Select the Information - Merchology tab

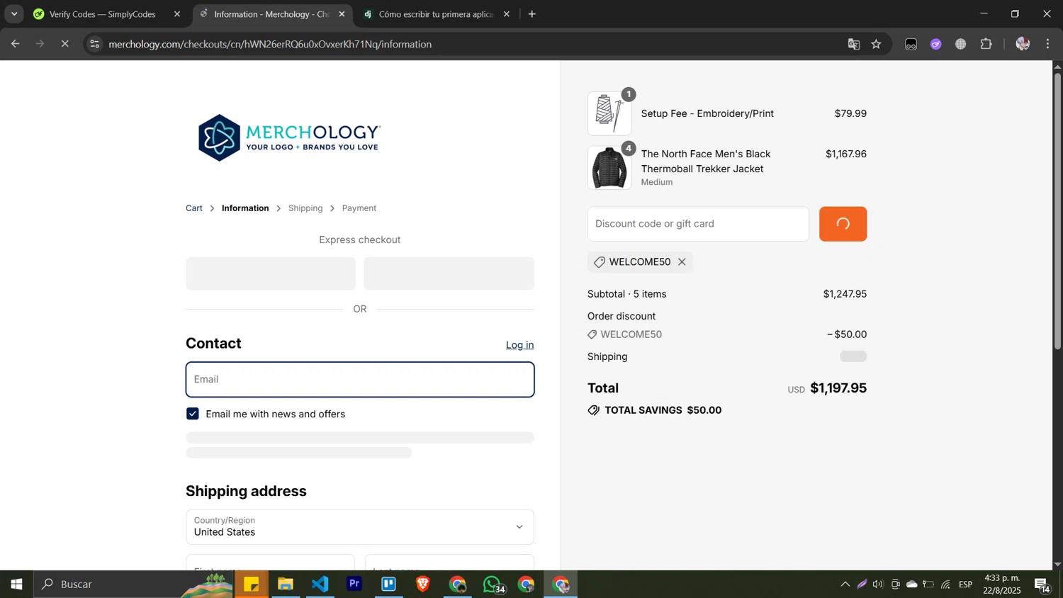(x=271, y=14)
